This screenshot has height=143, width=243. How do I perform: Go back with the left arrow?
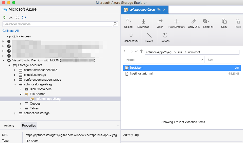(126, 51)
